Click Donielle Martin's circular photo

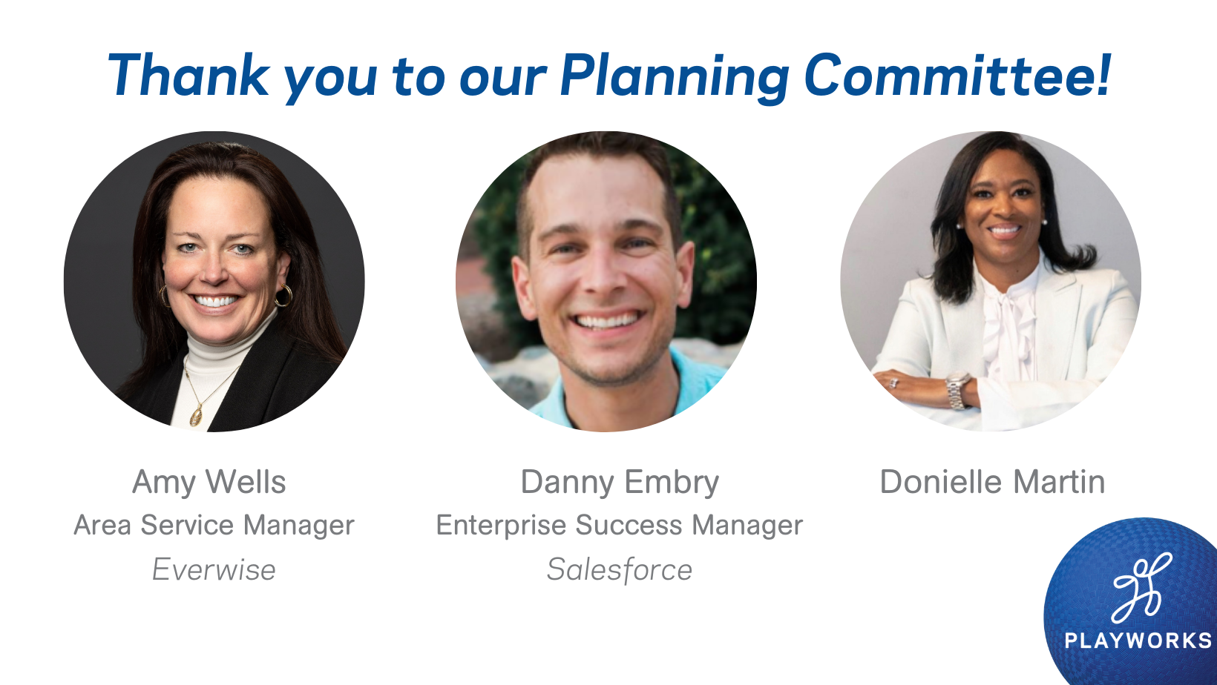(991, 282)
